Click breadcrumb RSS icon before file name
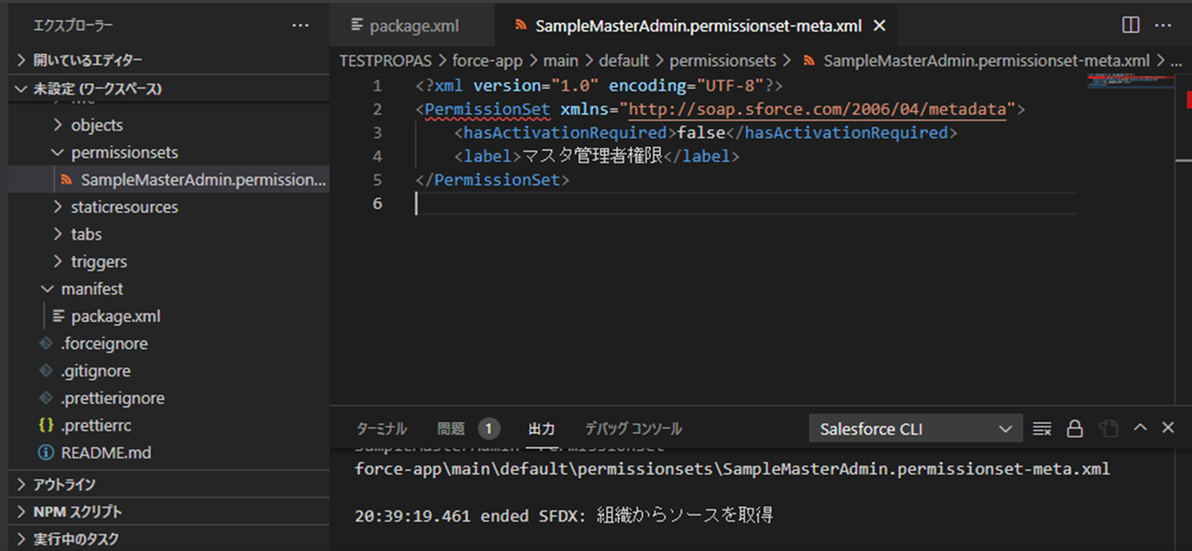The height and width of the screenshot is (551, 1192). (x=809, y=60)
